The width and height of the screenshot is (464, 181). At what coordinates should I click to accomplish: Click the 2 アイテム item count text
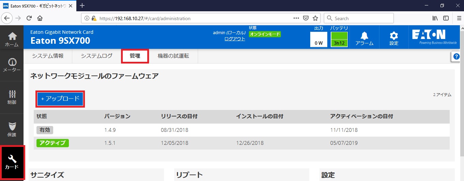tap(442, 95)
